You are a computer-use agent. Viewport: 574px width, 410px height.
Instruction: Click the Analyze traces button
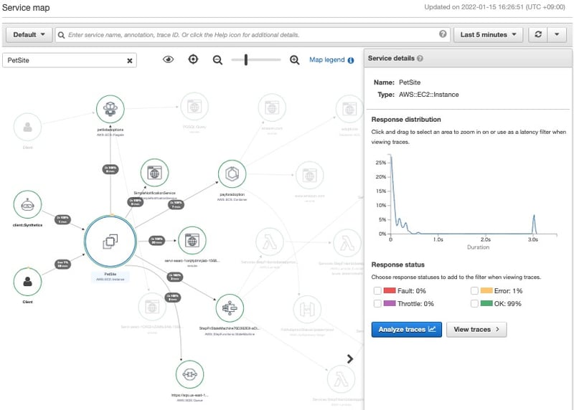406,330
